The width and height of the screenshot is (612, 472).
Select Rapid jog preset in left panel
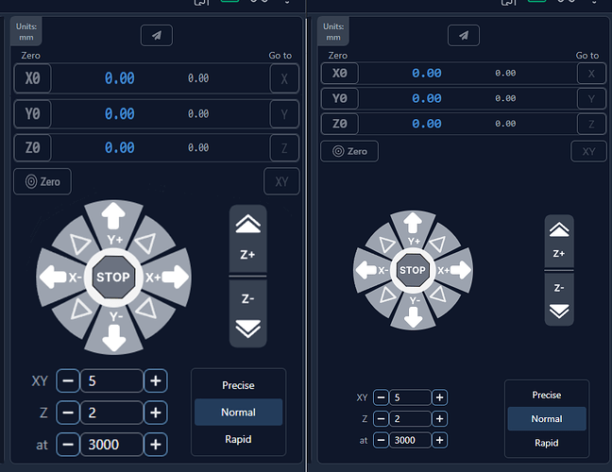pos(238,439)
